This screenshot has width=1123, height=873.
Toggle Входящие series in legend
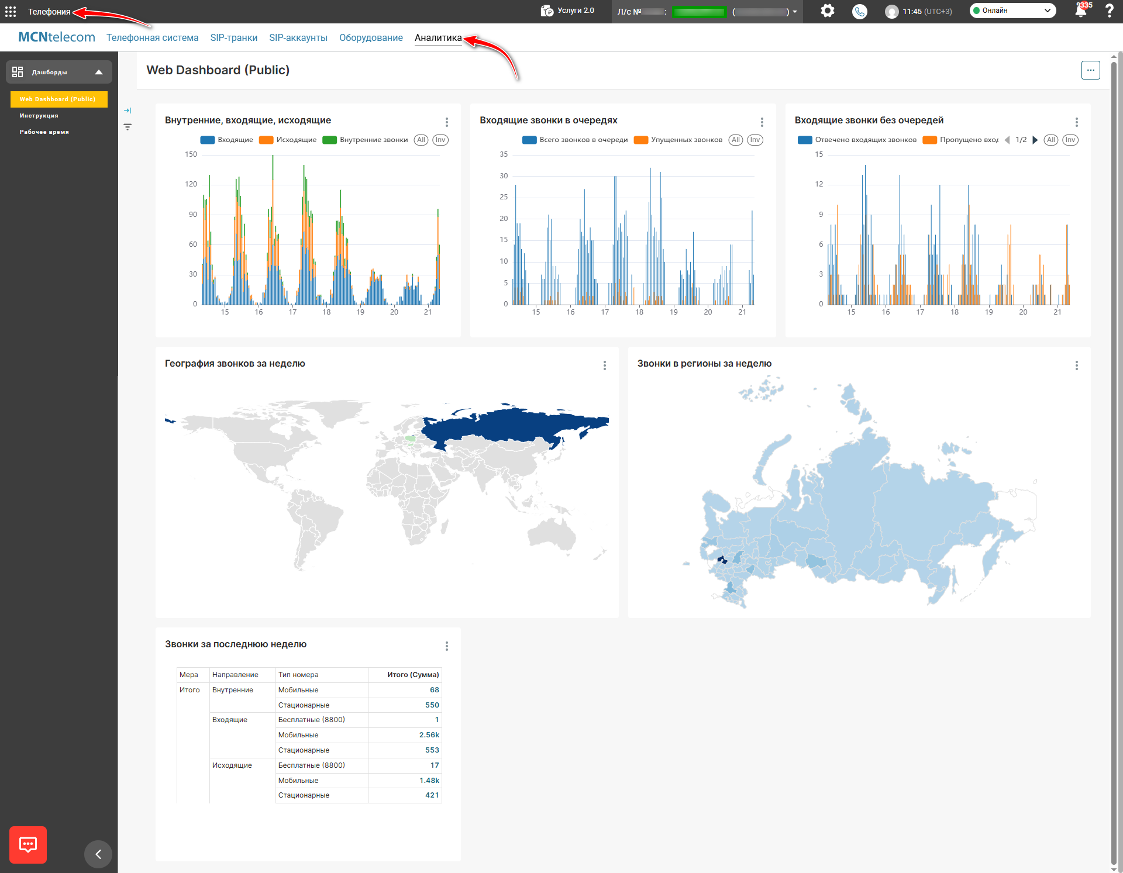[x=227, y=140]
